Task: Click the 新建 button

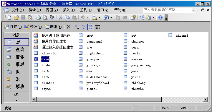Action: [53, 27]
